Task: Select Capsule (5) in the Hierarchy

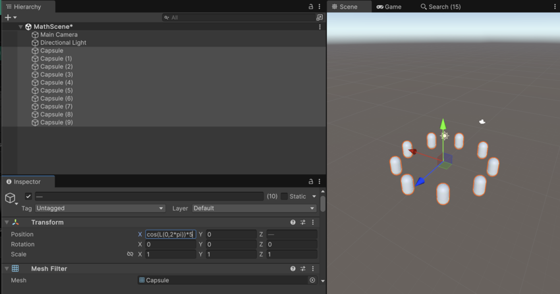Action: point(56,91)
